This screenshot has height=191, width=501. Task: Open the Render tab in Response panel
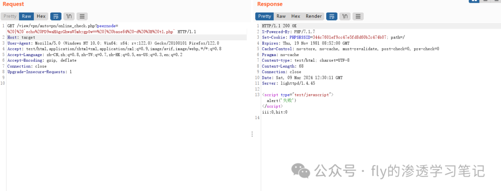[314, 16]
